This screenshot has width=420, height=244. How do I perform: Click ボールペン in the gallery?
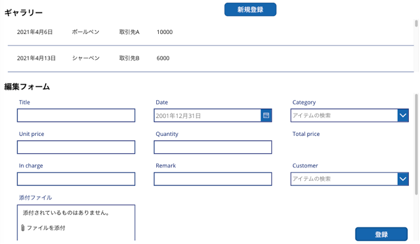[85, 32]
